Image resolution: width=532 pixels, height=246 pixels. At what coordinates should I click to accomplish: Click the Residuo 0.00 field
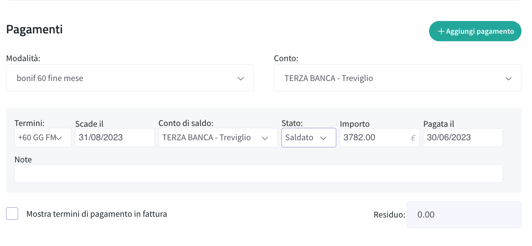tap(464, 214)
